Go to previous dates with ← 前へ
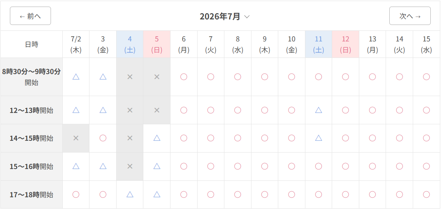Viewport: 441px width, 209px height. click(x=30, y=16)
